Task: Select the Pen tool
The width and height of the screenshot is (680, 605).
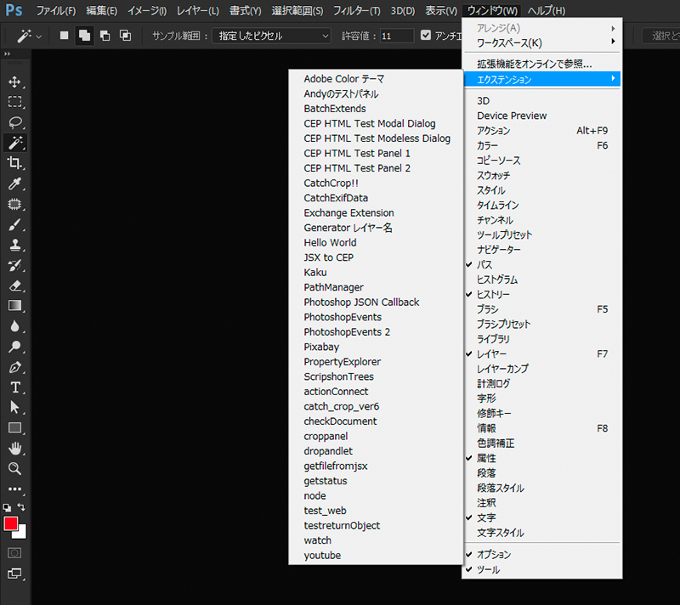Action: tap(14, 367)
